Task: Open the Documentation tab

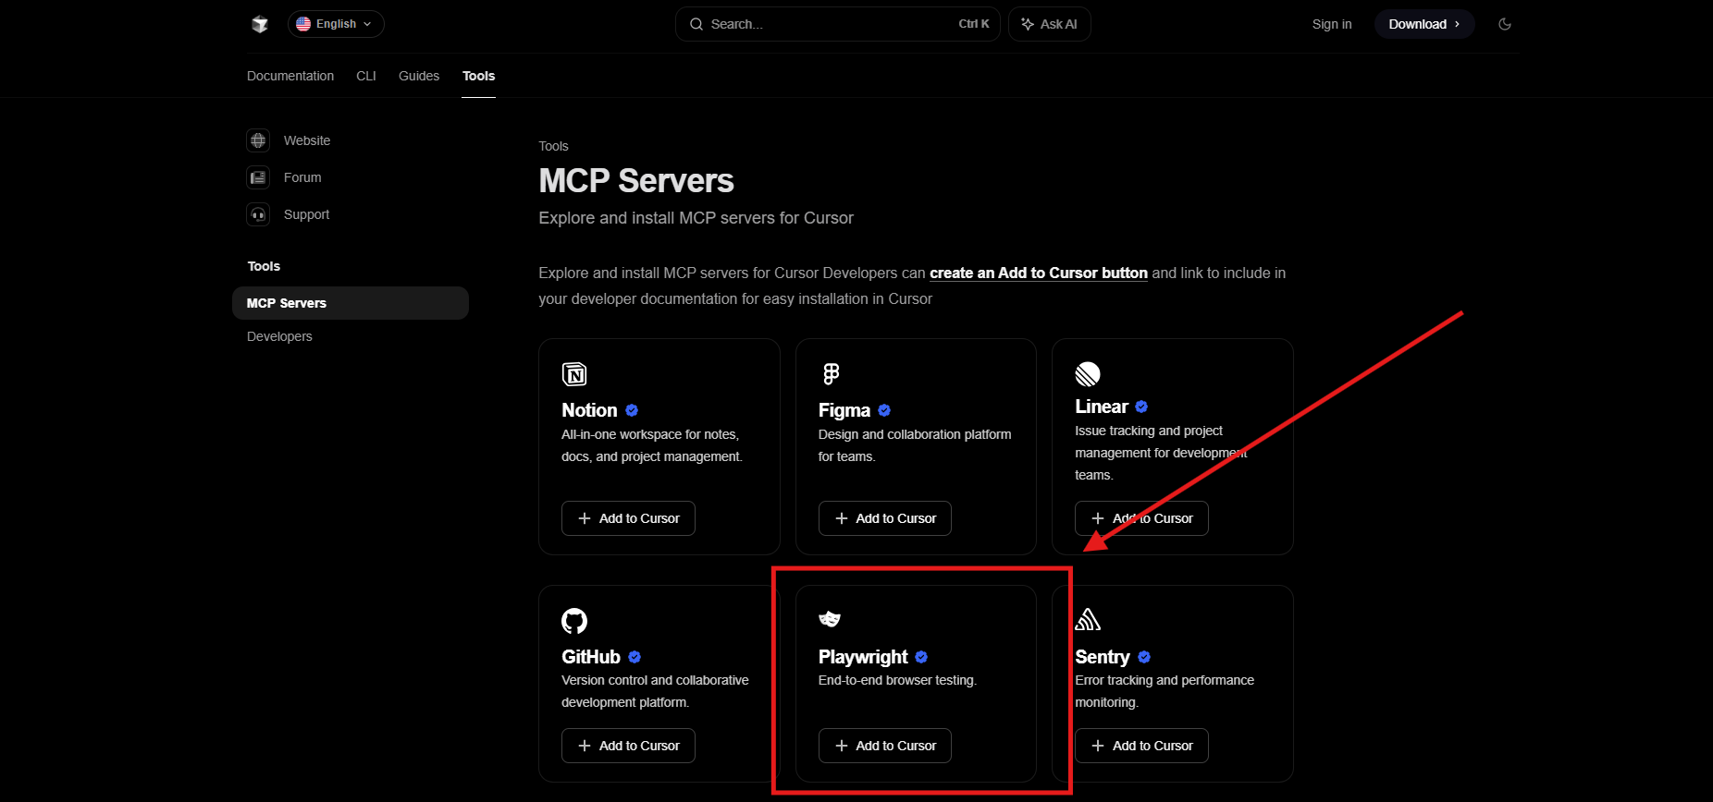Action: pyautogui.click(x=290, y=76)
